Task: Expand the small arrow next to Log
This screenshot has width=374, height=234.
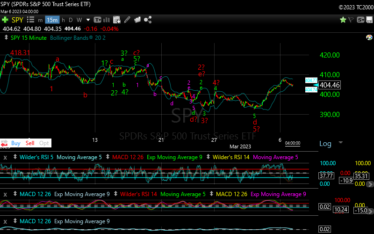Action: click(x=341, y=142)
